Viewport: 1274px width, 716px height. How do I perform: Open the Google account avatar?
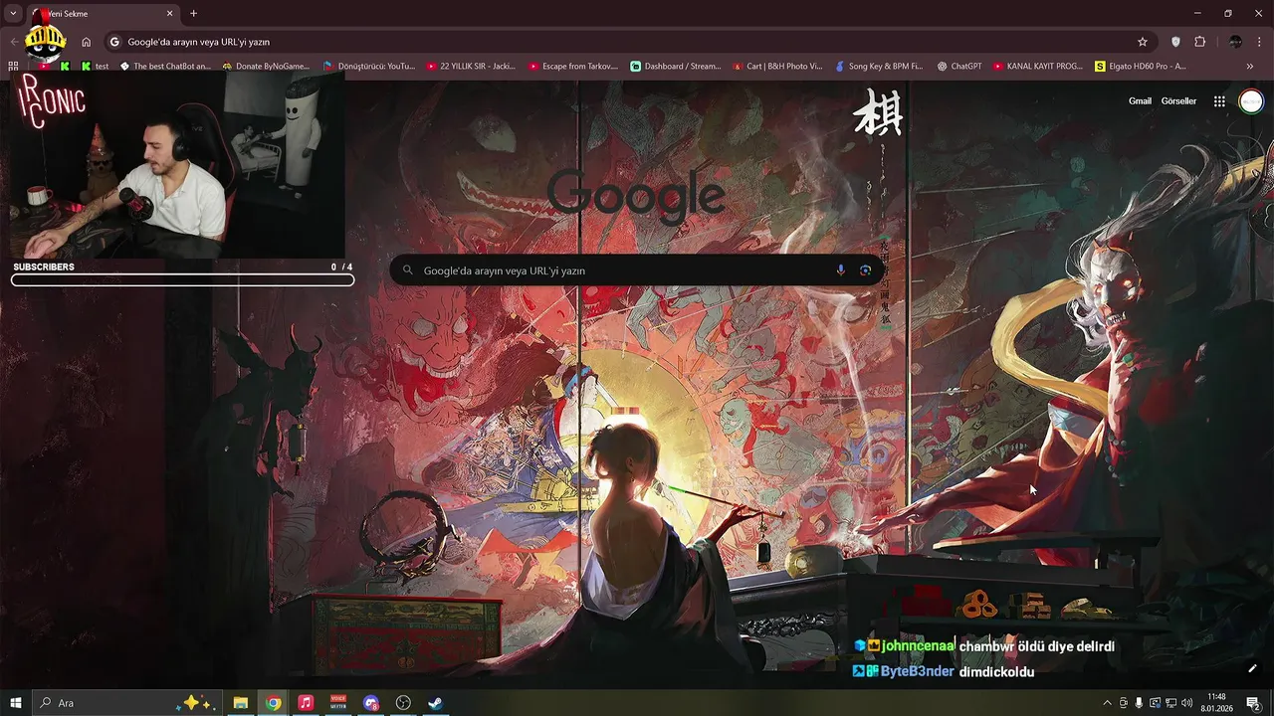click(1250, 101)
